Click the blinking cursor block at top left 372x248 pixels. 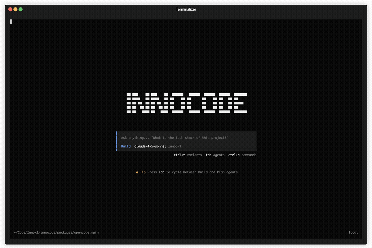point(11,21)
